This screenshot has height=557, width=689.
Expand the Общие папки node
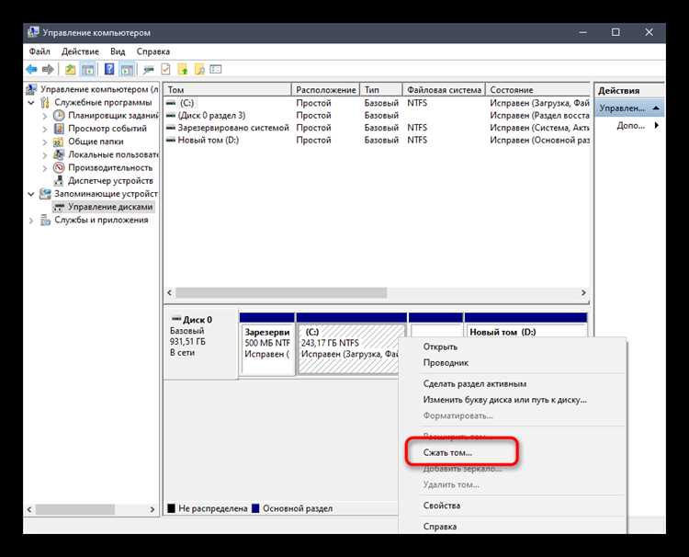point(45,142)
